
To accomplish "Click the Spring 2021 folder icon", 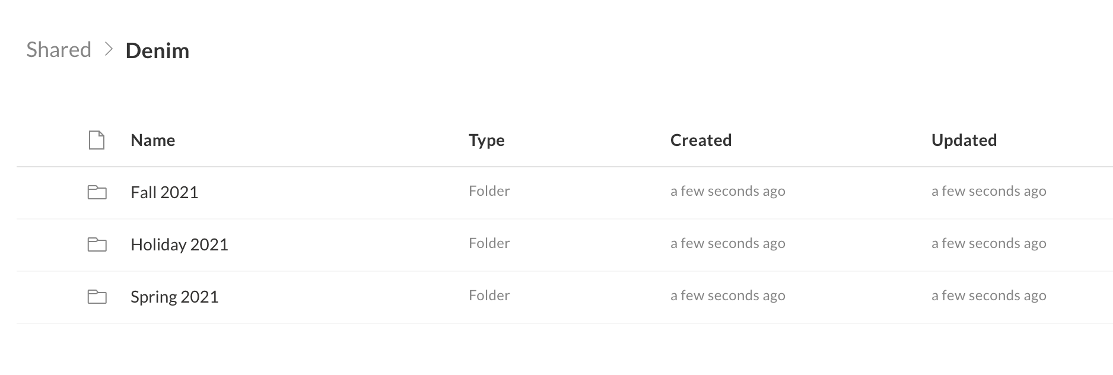I will 97,297.
